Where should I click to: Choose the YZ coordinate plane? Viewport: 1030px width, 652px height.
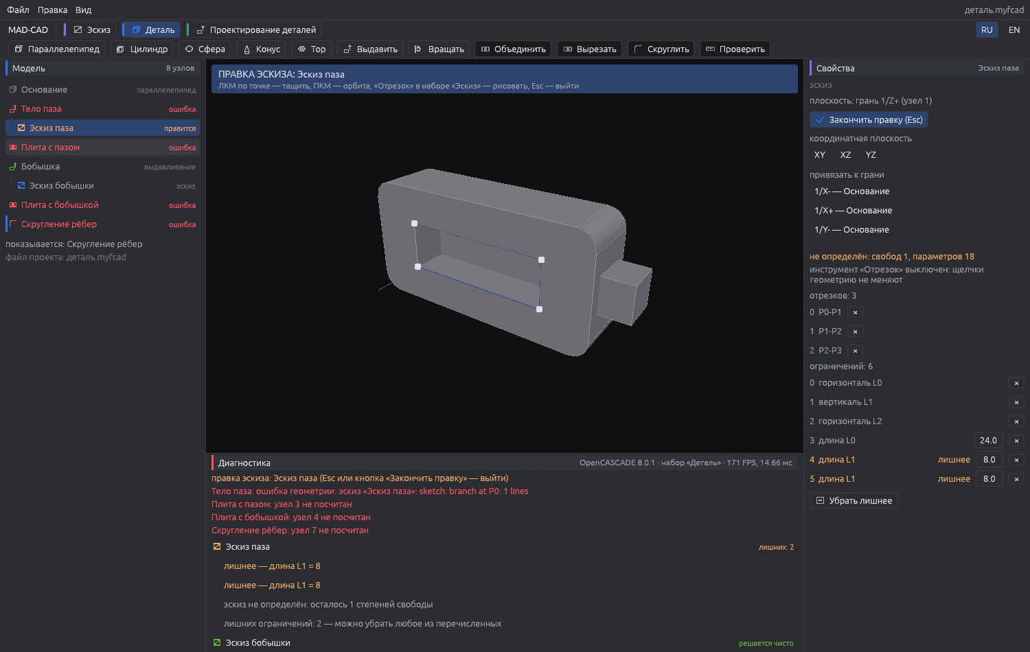tap(871, 155)
